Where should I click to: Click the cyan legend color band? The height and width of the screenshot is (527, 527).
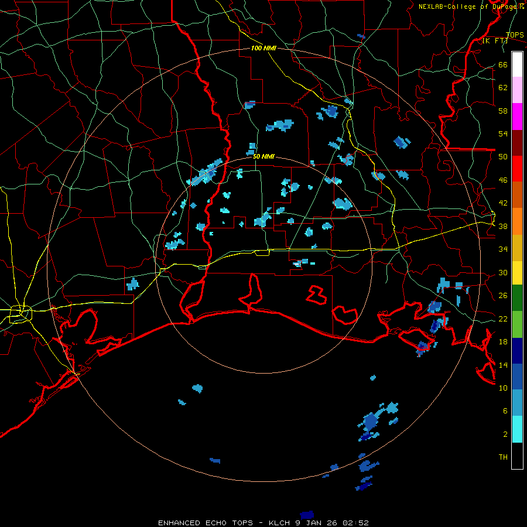tap(517, 429)
